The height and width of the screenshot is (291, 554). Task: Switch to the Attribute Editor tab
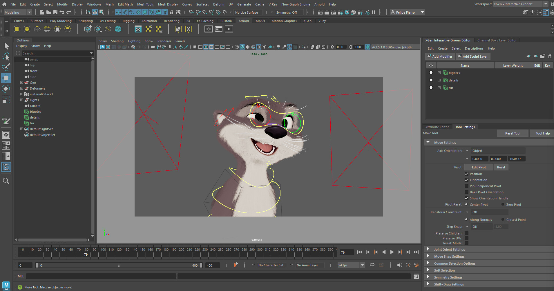(437, 127)
